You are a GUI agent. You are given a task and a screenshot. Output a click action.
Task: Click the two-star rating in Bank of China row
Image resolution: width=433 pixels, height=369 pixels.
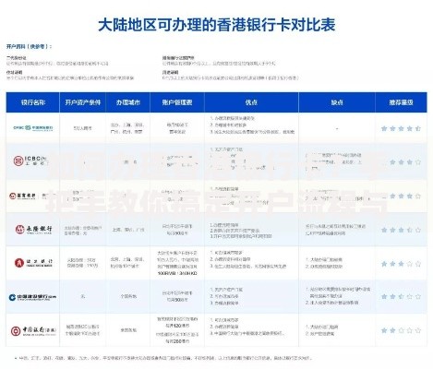(x=401, y=330)
